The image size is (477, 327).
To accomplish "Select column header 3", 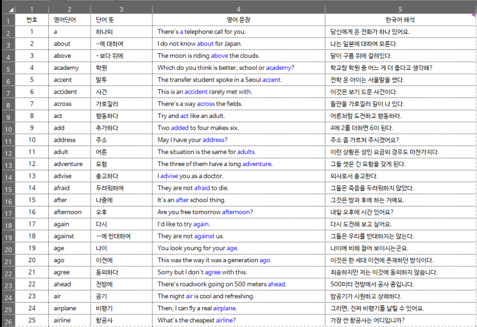I will (x=121, y=10).
